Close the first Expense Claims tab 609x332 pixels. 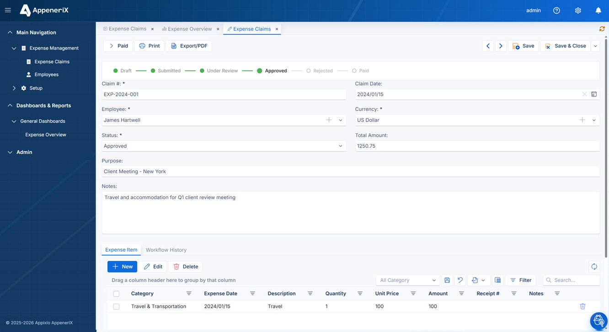152,29
